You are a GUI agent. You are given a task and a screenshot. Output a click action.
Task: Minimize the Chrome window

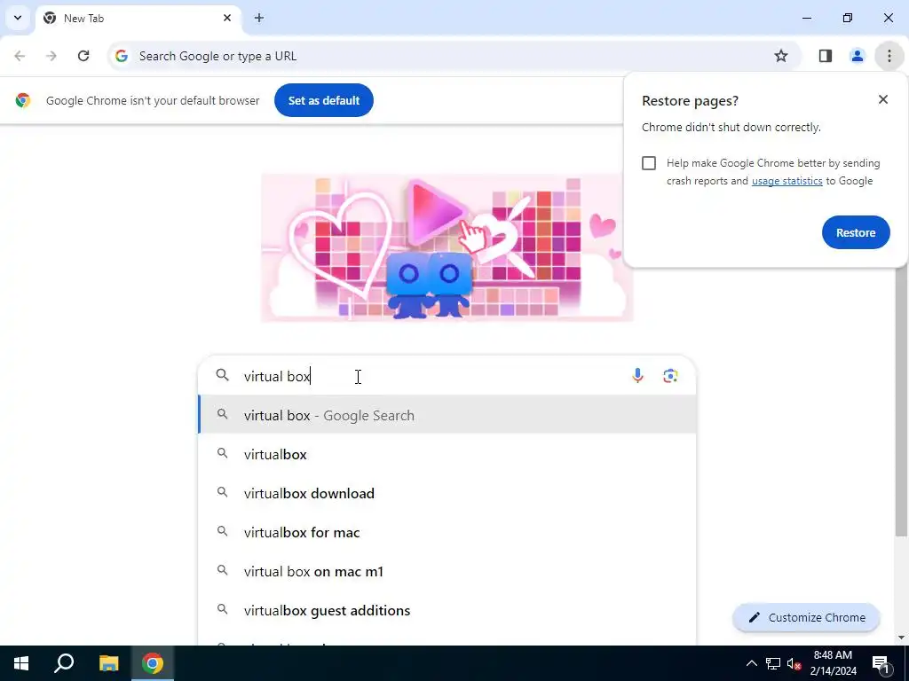(x=806, y=18)
